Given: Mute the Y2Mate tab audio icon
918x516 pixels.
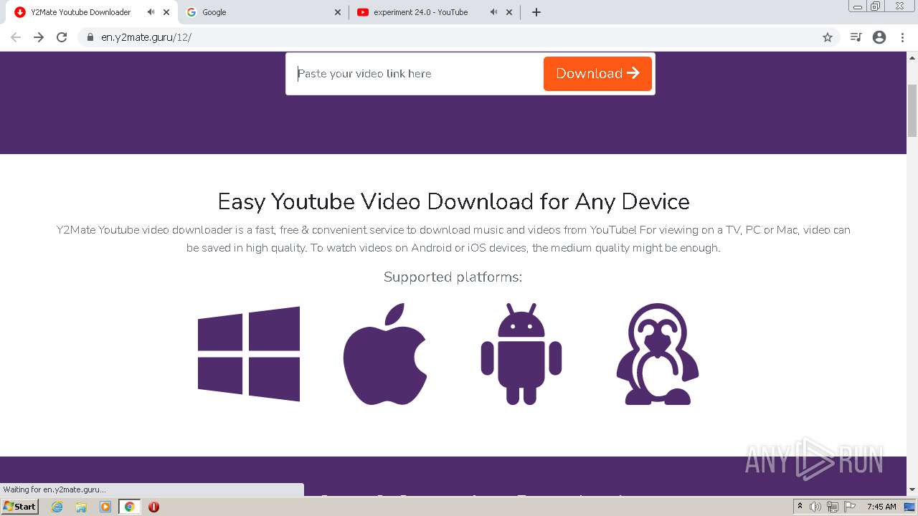Looking at the screenshot, I should coord(151,12).
